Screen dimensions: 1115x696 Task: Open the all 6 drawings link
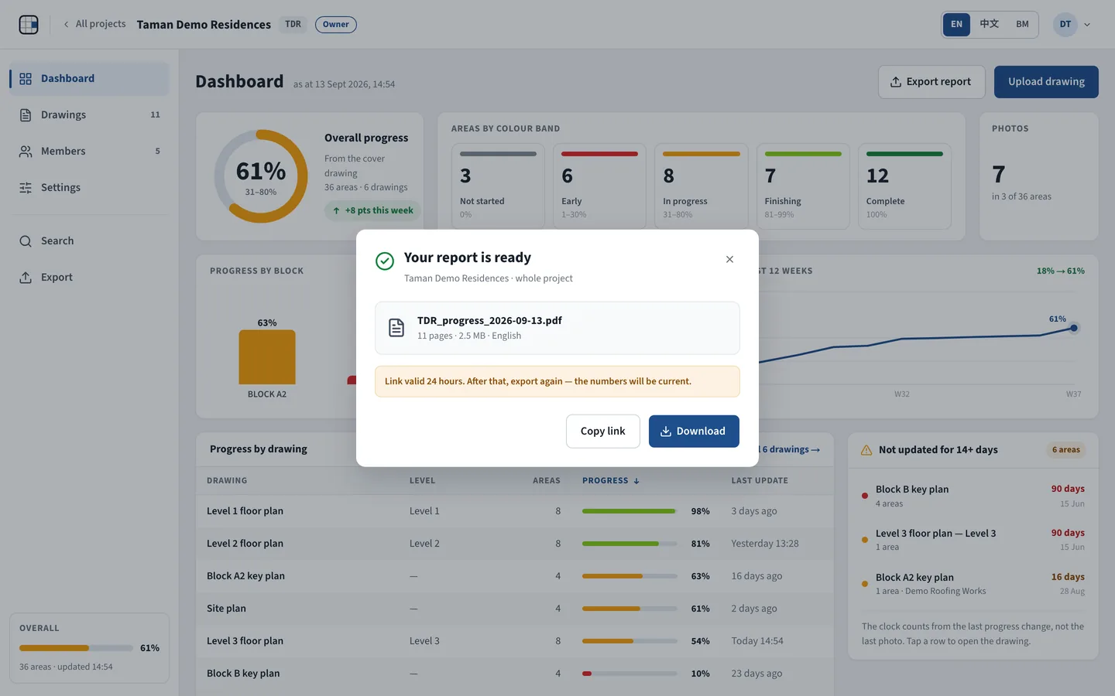(790, 449)
